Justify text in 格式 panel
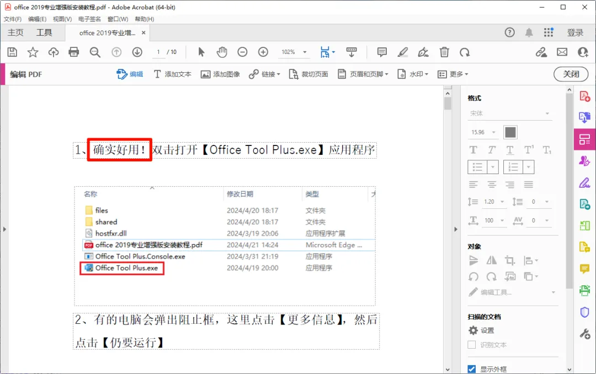Viewport: 596px width, 374px height. coord(528,185)
